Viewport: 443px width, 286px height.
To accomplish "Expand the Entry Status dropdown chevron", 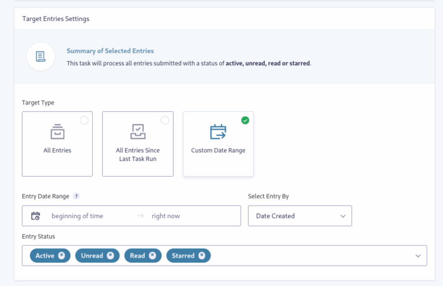I will (x=418, y=256).
